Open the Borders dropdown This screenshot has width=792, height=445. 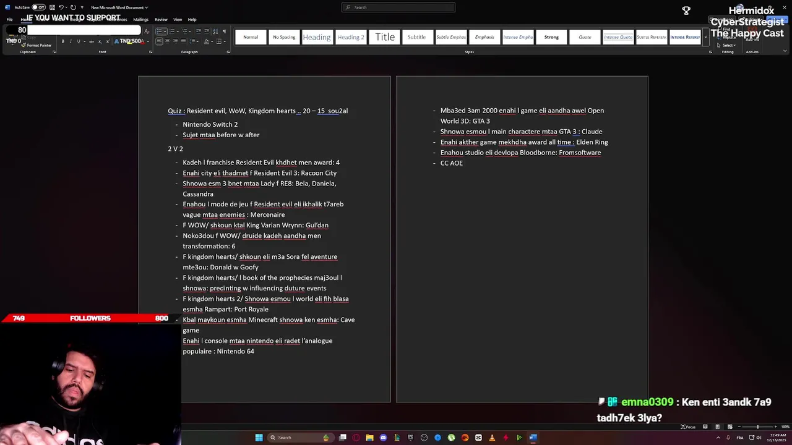[225, 41]
